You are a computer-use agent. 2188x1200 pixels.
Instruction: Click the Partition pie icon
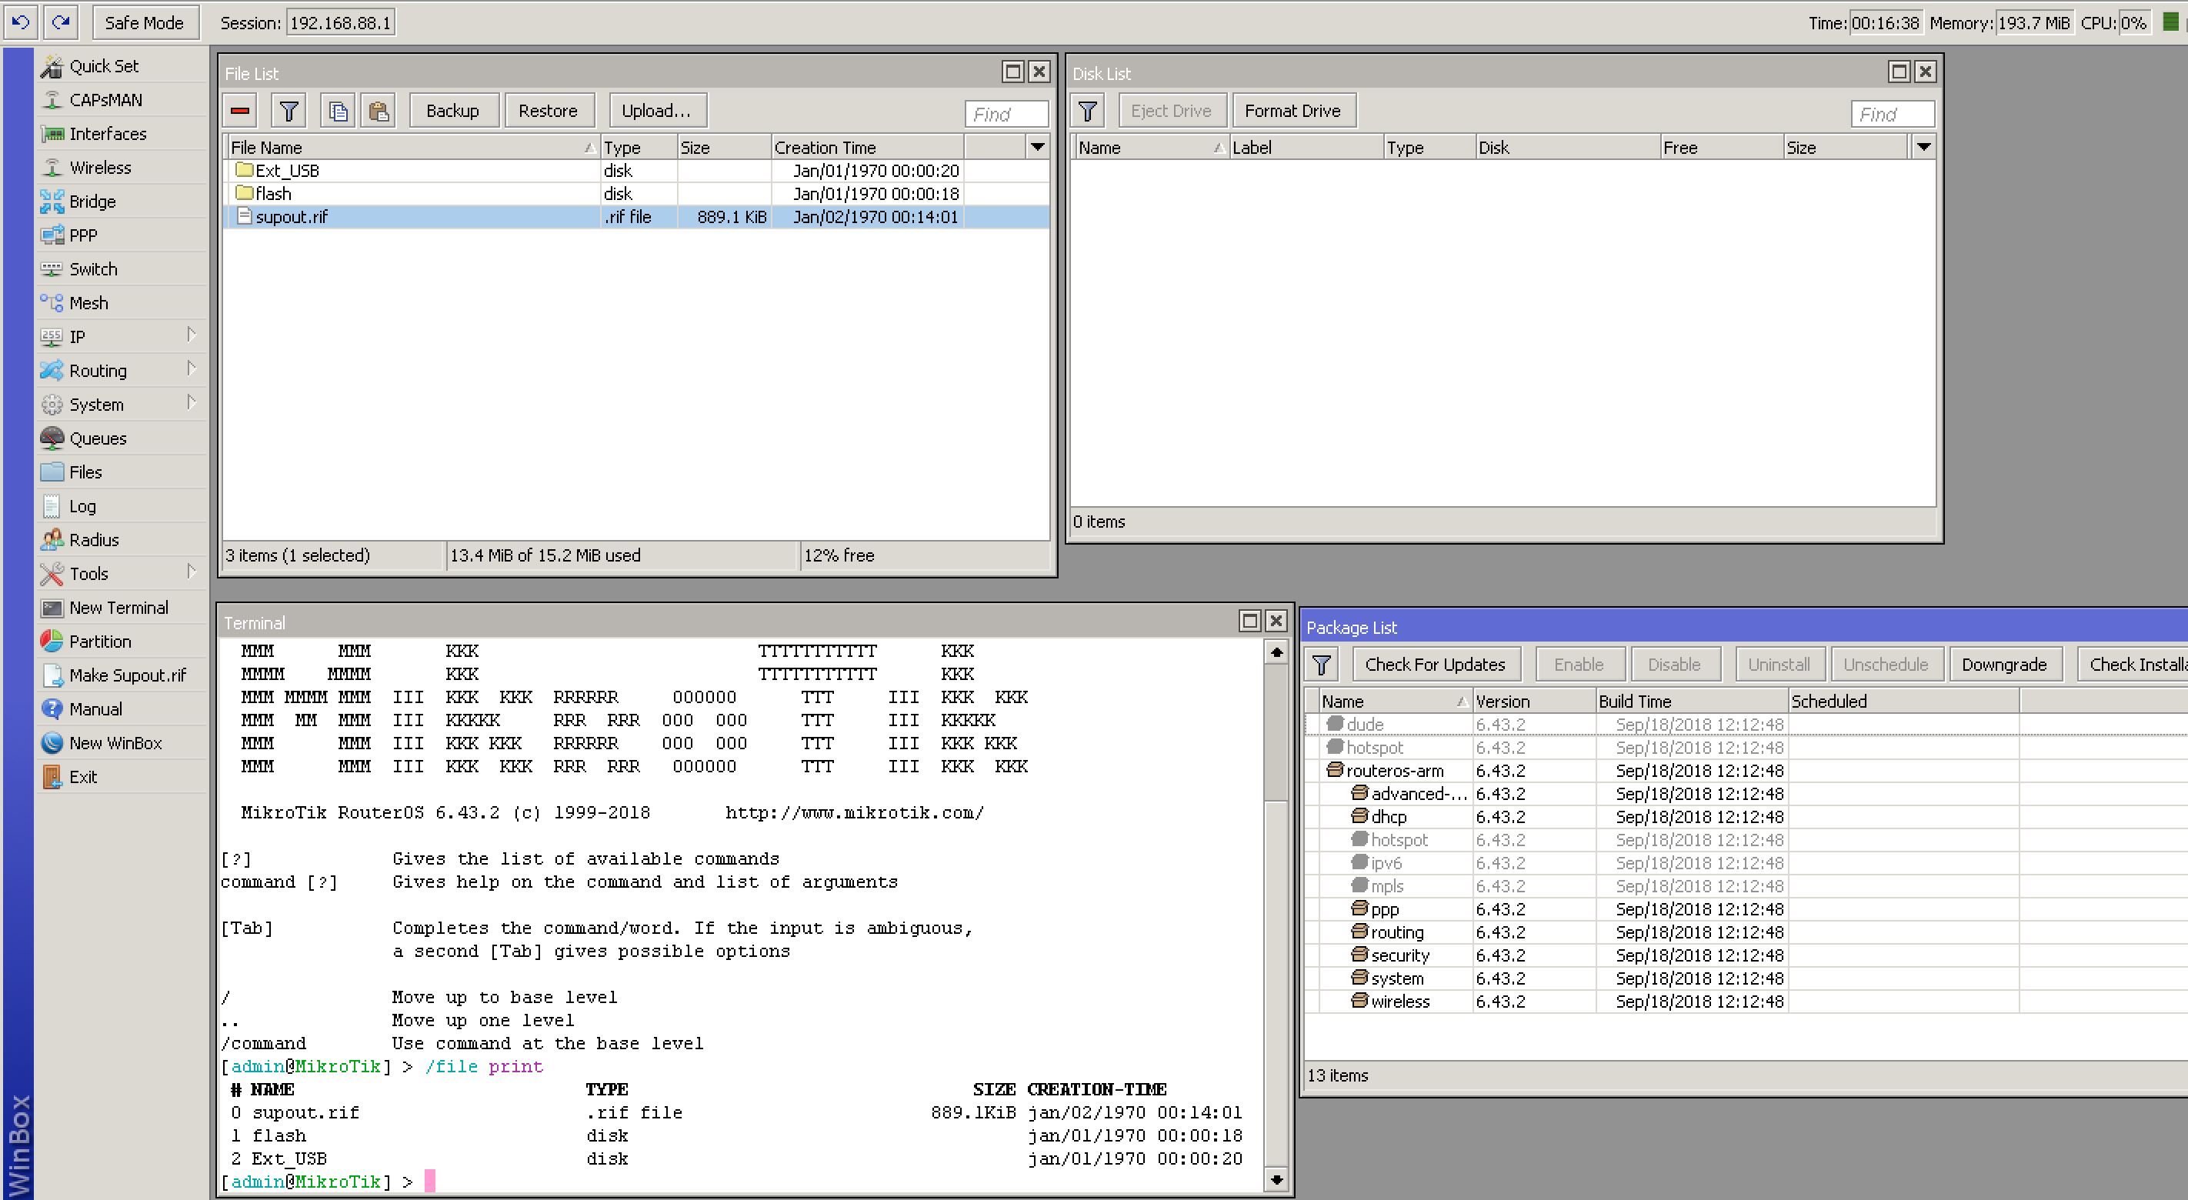coord(52,642)
